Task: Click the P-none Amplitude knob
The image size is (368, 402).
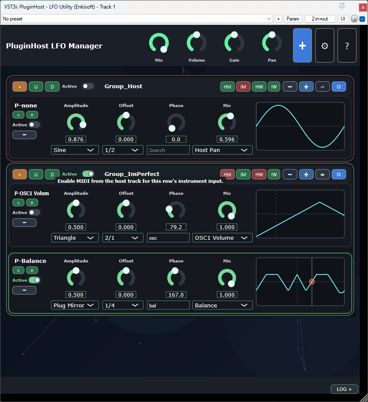Action: click(x=76, y=122)
